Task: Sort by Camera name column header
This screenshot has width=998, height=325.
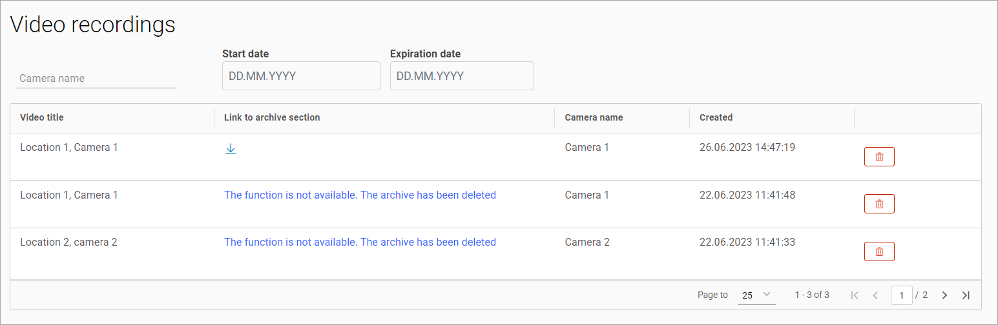Action: pos(594,117)
